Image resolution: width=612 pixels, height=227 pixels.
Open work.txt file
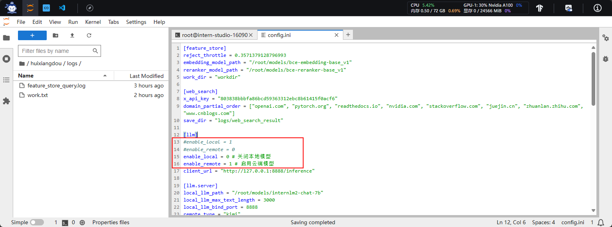click(x=91, y=95)
